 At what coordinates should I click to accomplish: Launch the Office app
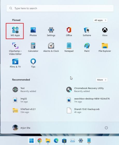point(69,32)
